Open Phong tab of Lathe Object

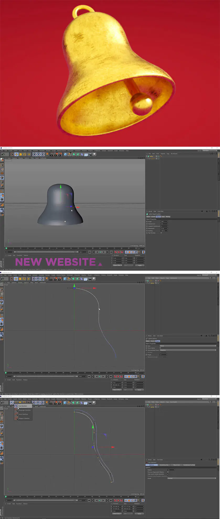[x=168, y=217]
